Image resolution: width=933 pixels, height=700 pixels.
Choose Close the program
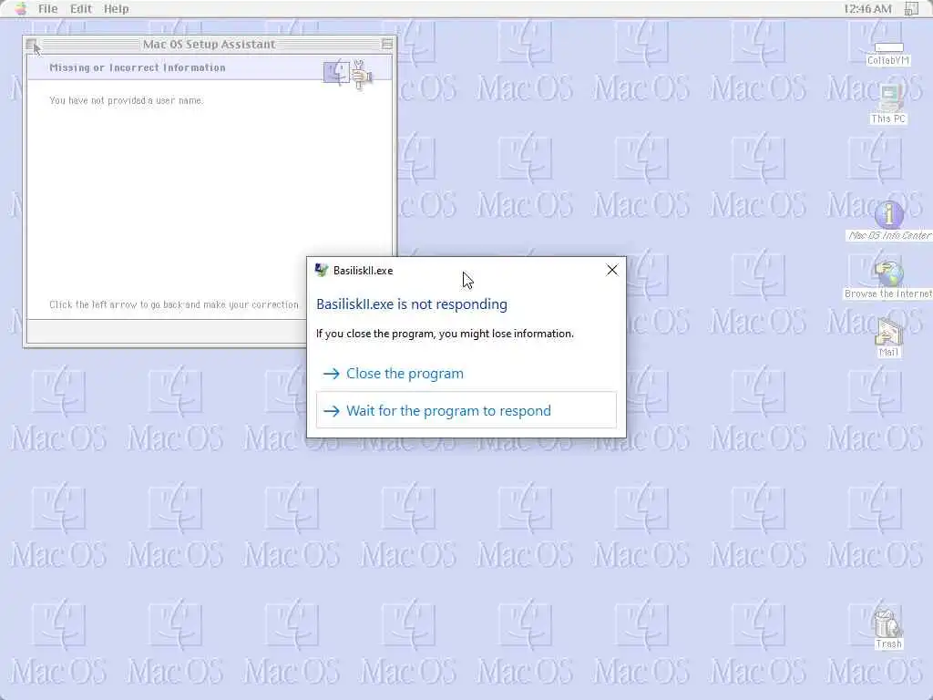[x=466, y=373]
